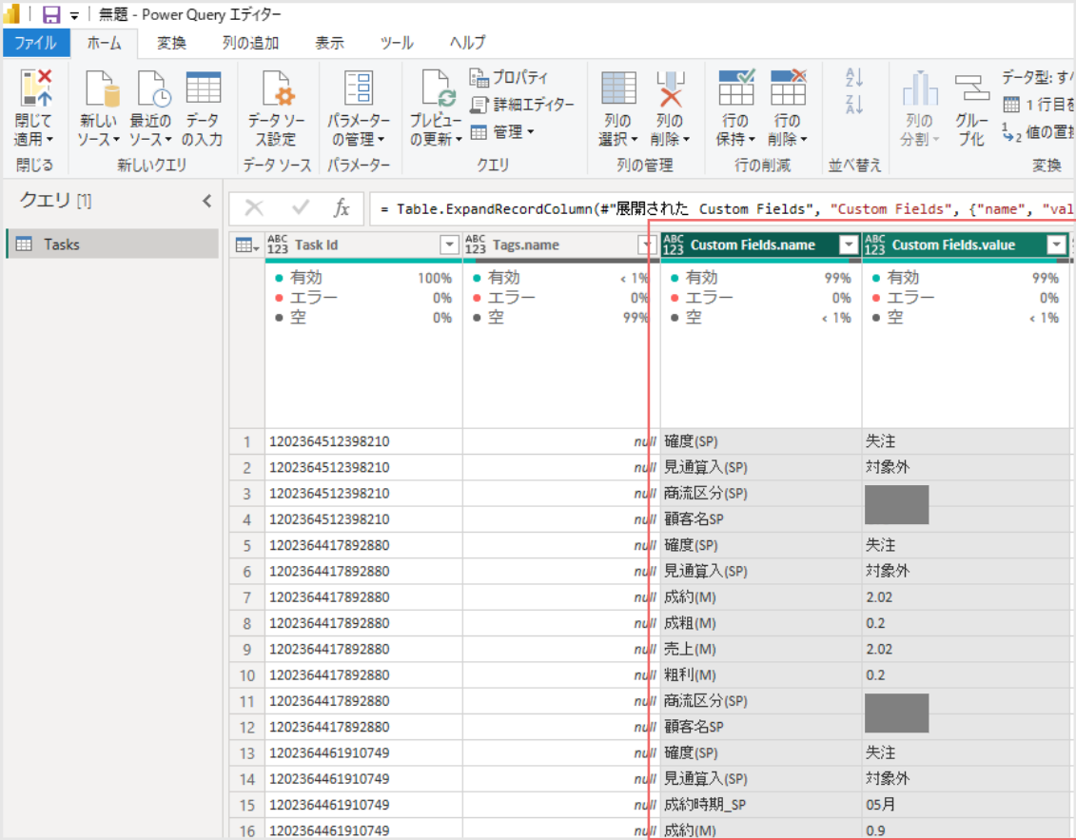1076x840 pixels.
Task: Click cell 成約時期_SP in row 15
Action: [x=760, y=805]
